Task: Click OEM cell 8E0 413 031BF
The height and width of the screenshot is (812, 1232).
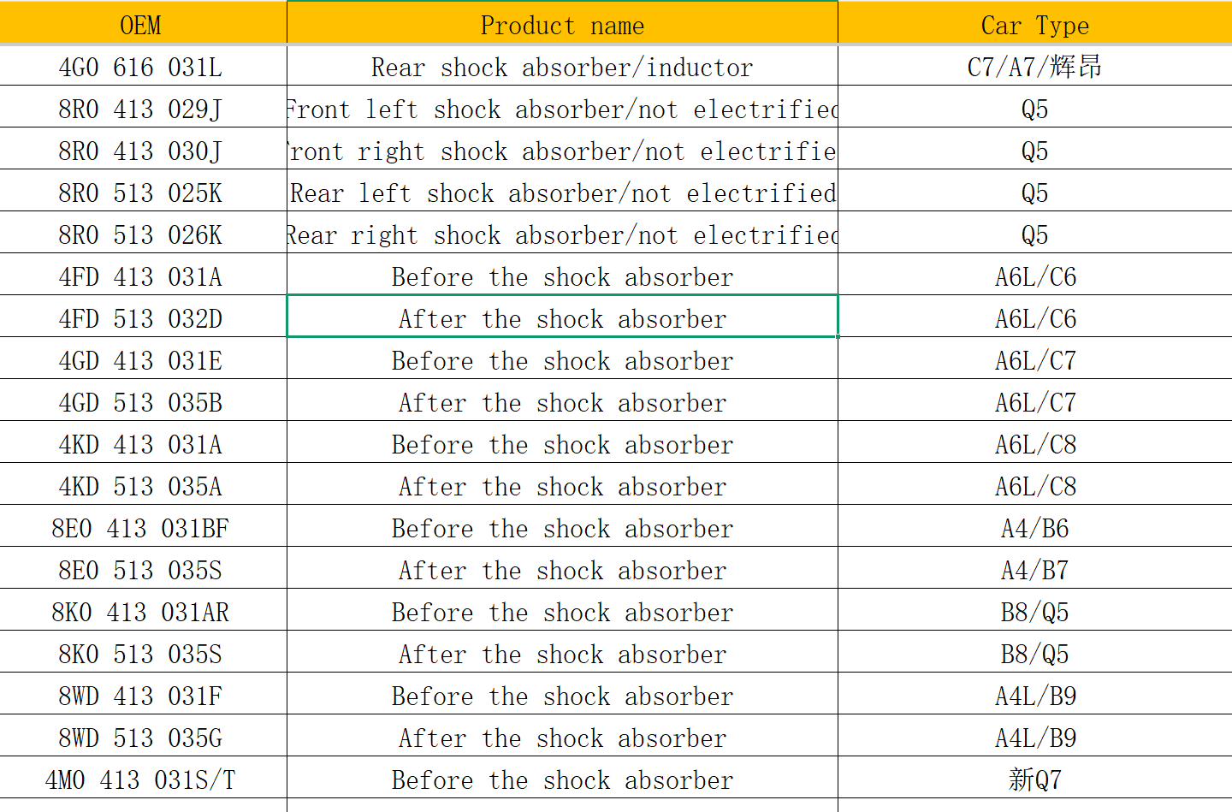Action: [141, 528]
